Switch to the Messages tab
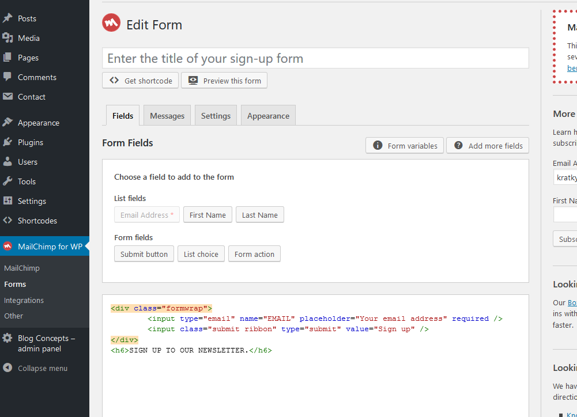 pyautogui.click(x=167, y=116)
